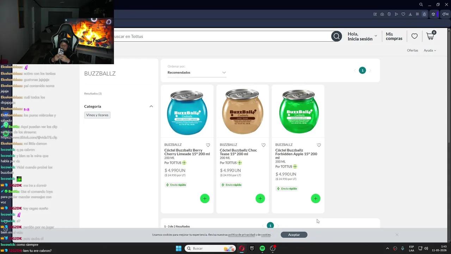The height and width of the screenshot is (254, 451).
Task: Open the Ofertas menu item
Action: [413, 50]
